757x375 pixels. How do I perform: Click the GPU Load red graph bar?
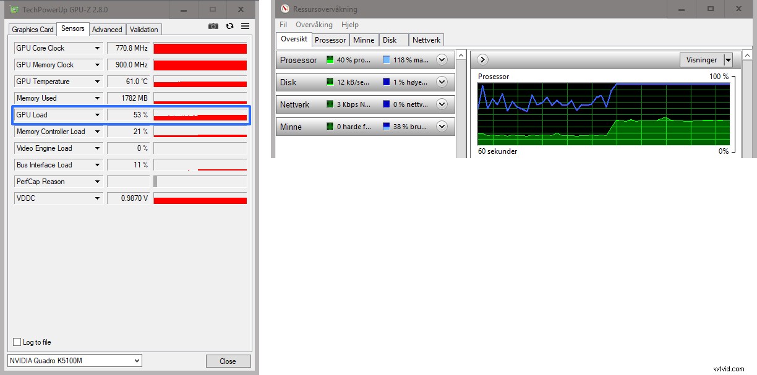coord(200,115)
